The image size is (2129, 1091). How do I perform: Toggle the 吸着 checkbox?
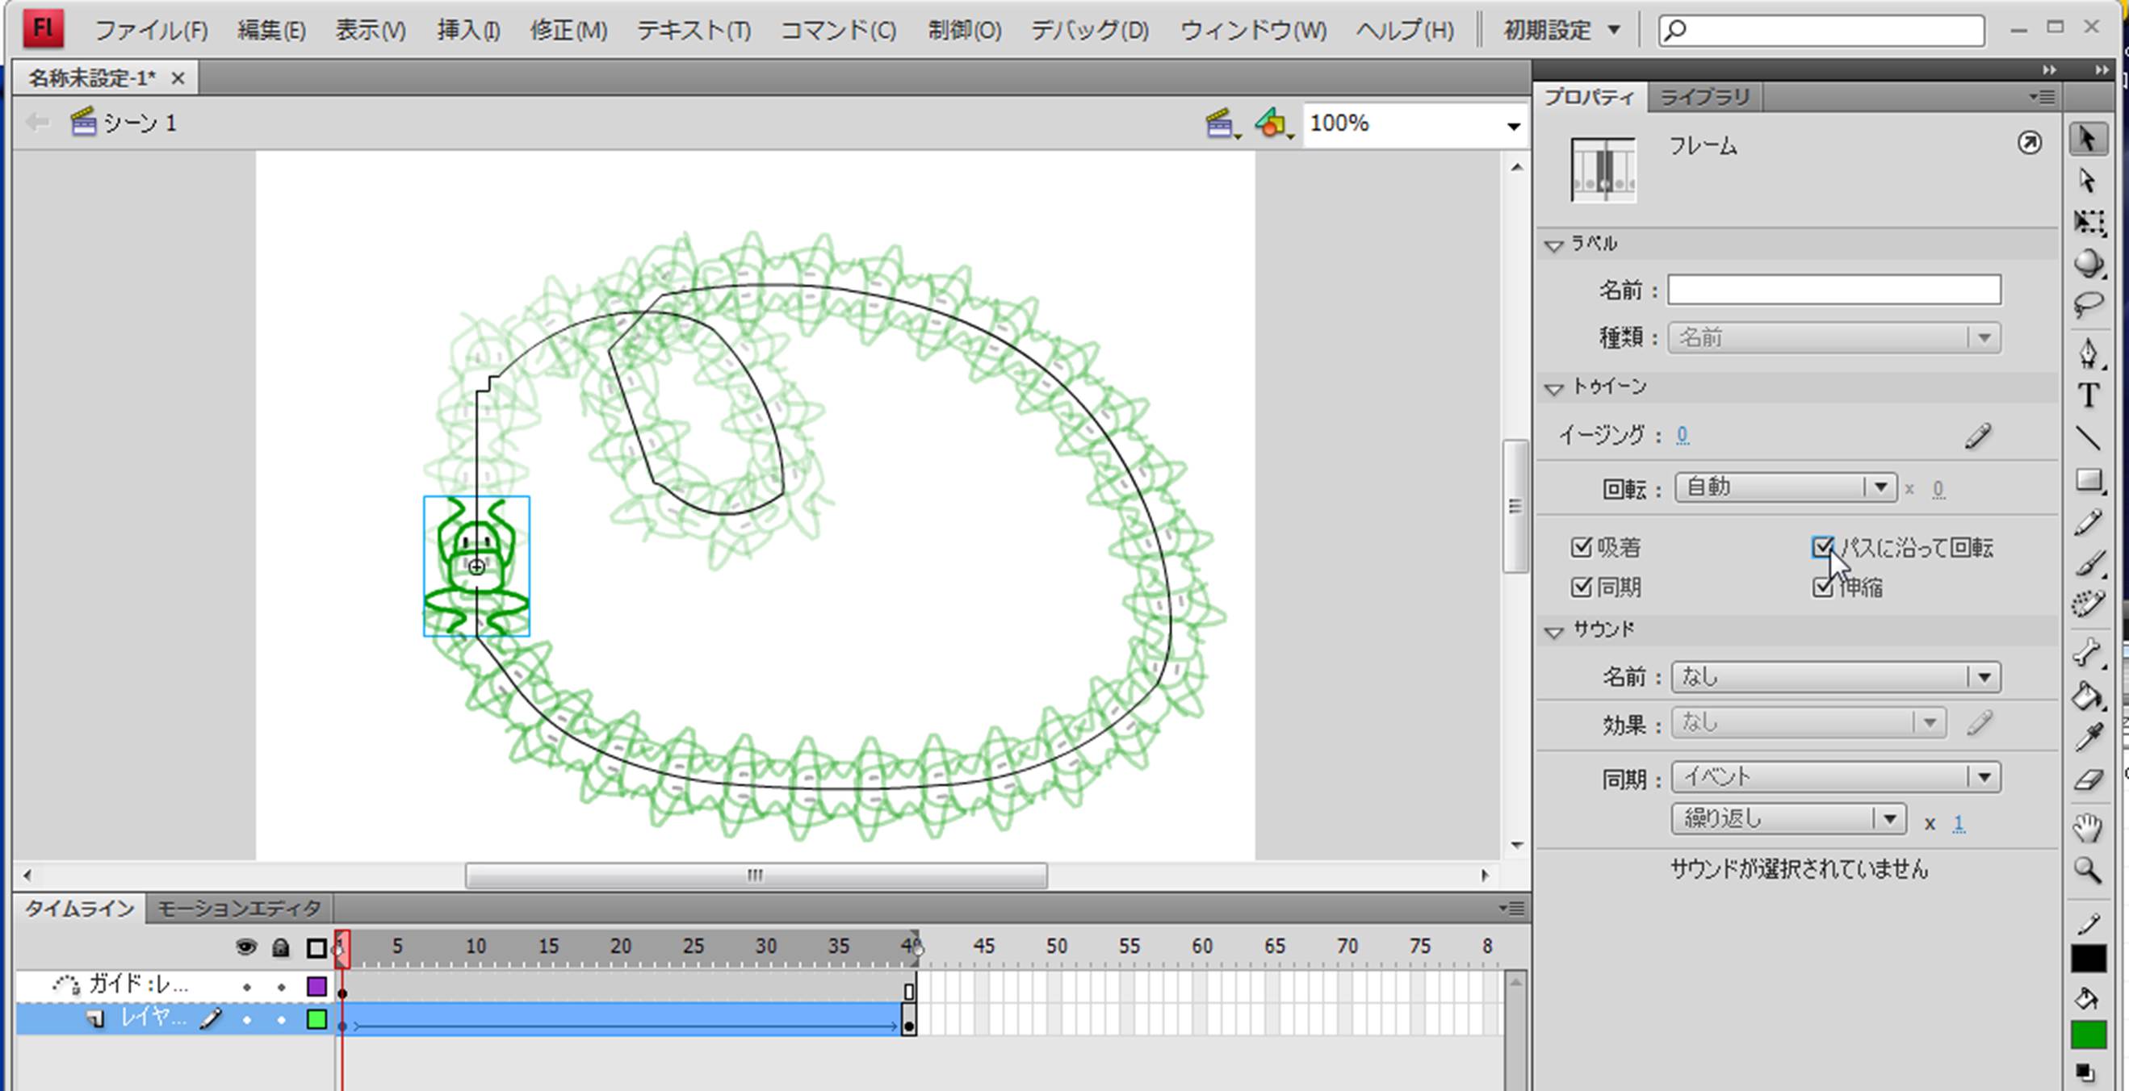pyautogui.click(x=1581, y=547)
